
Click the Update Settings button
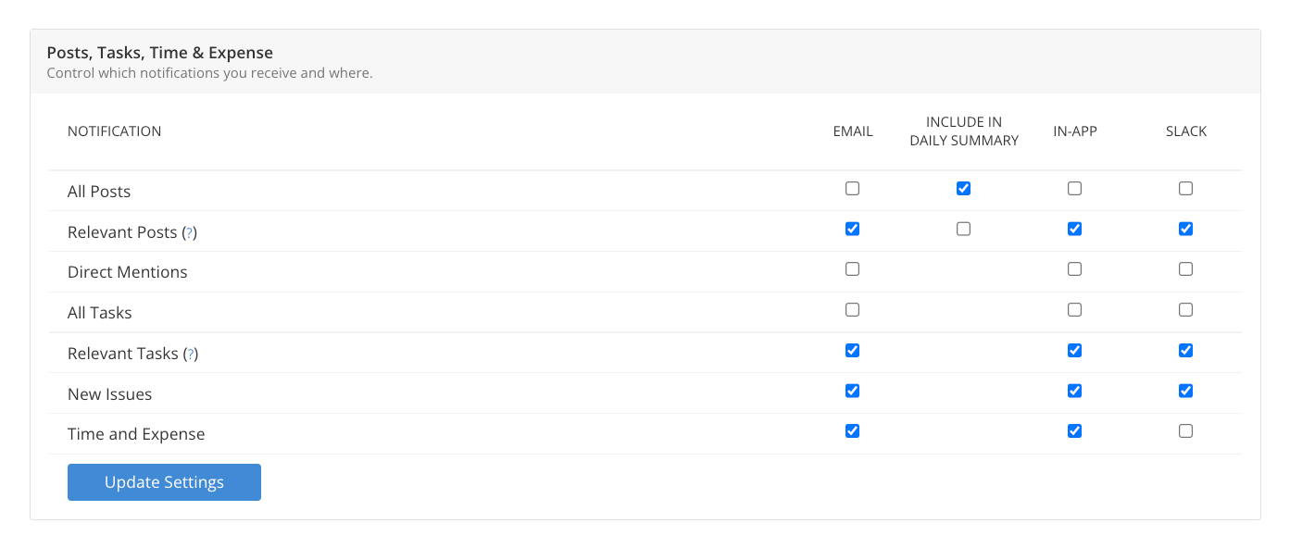[x=164, y=482]
